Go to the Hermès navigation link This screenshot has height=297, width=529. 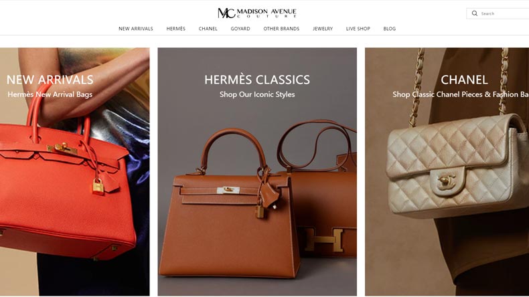click(175, 29)
